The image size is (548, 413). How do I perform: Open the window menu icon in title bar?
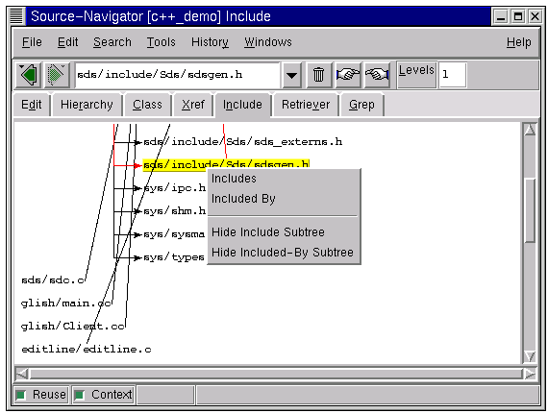(16, 16)
